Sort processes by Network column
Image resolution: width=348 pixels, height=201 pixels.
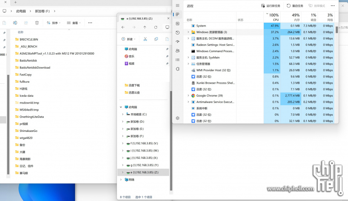(x=326, y=17)
